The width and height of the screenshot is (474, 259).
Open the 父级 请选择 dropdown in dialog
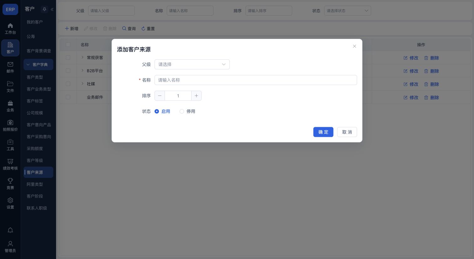(192, 64)
